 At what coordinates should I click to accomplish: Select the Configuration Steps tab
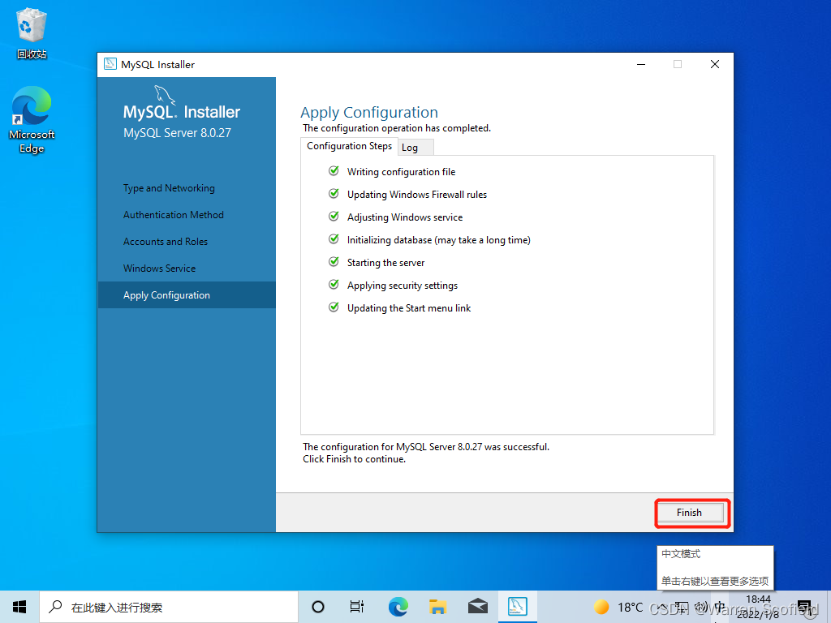(x=349, y=146)
